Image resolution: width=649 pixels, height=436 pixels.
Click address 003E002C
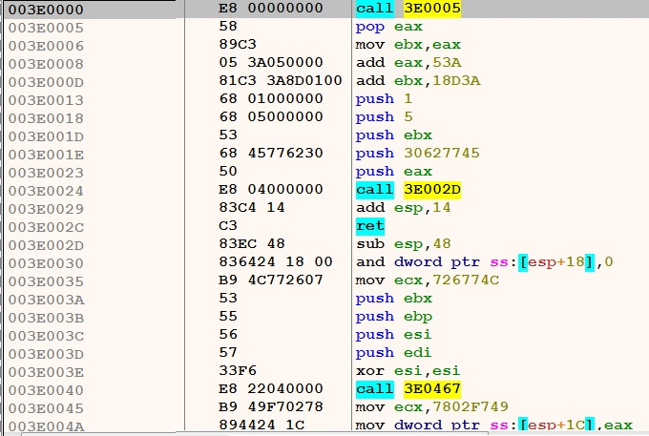coord(46,227)
